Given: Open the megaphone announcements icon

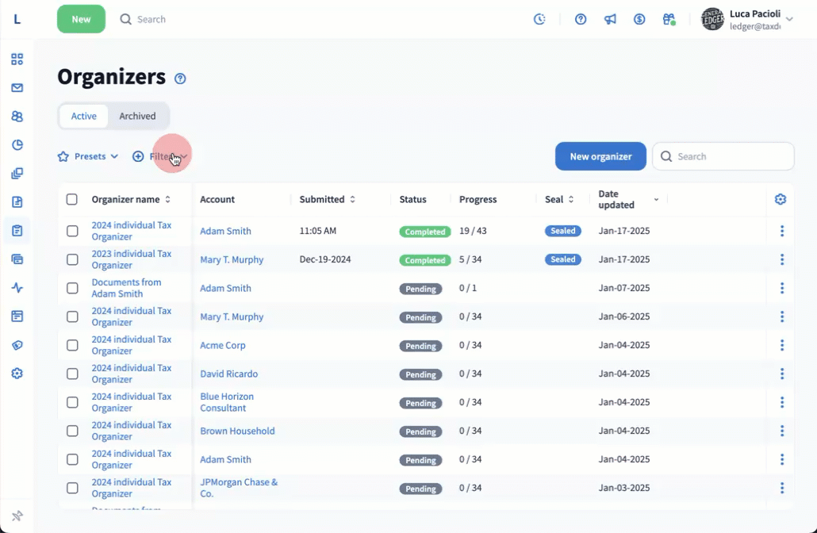Looking at the screenshot, I should click(x=610, y=19).
